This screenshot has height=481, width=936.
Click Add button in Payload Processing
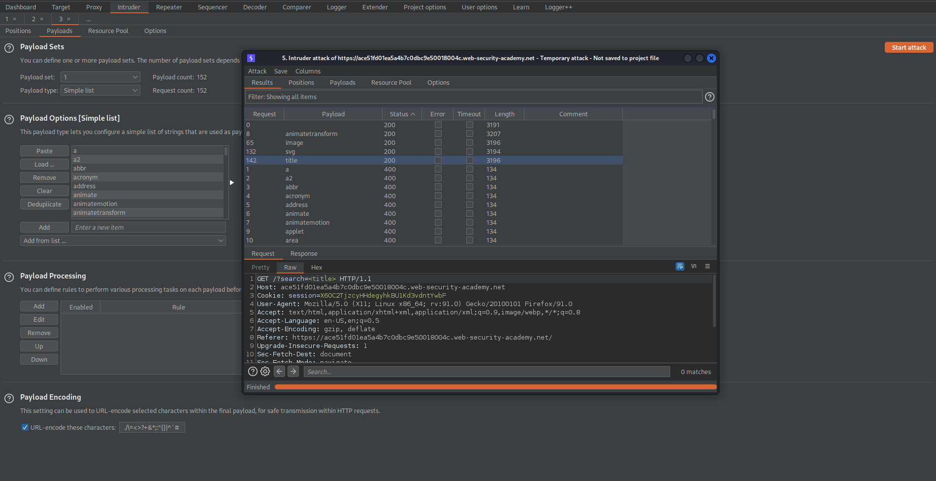[39, 307]
